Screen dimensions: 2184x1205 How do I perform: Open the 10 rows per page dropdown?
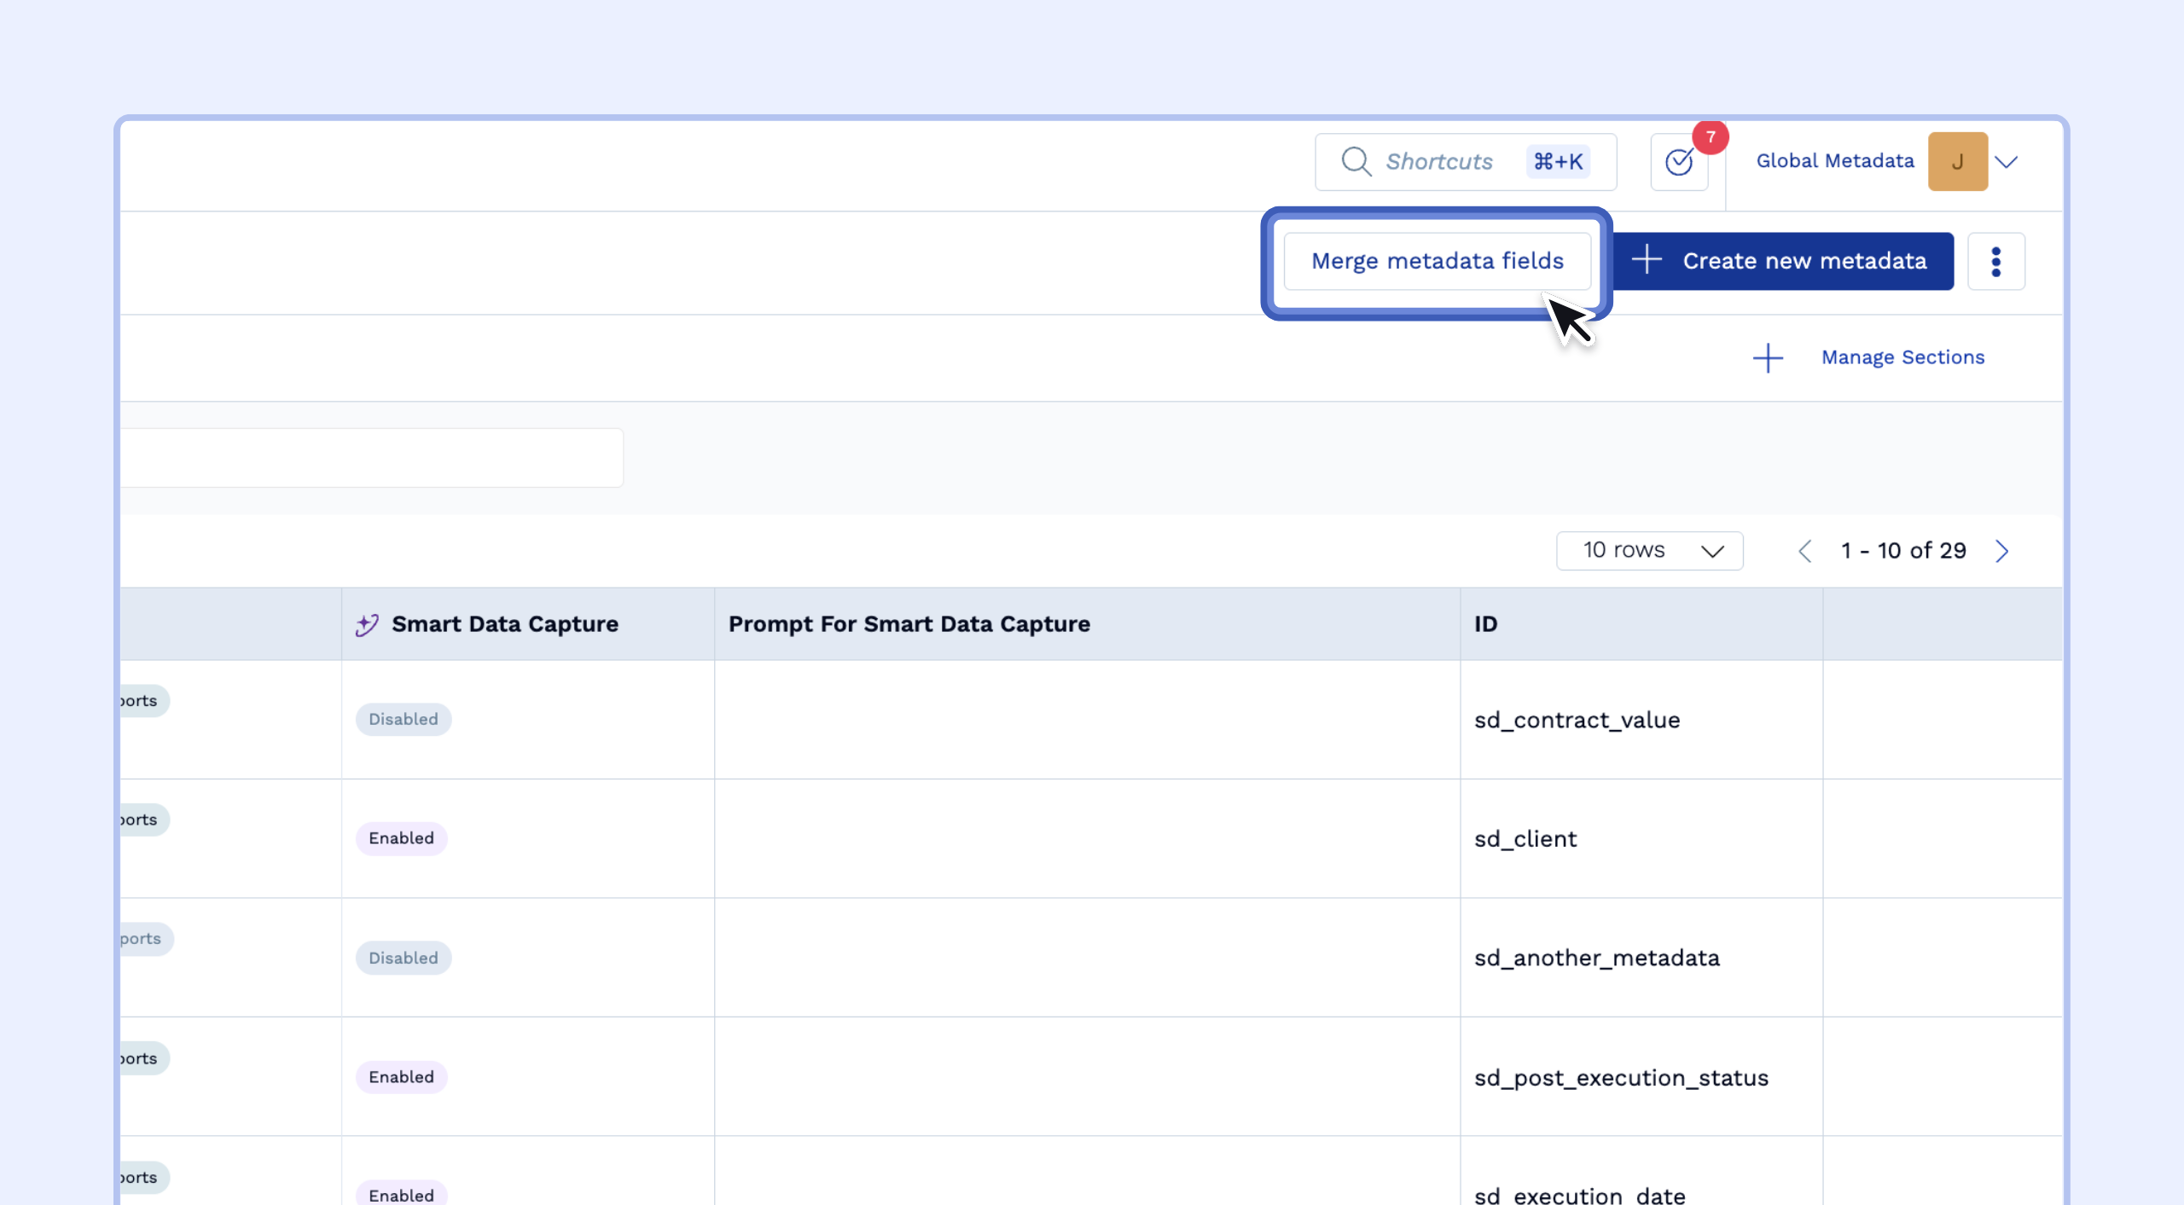[1649, 551]
